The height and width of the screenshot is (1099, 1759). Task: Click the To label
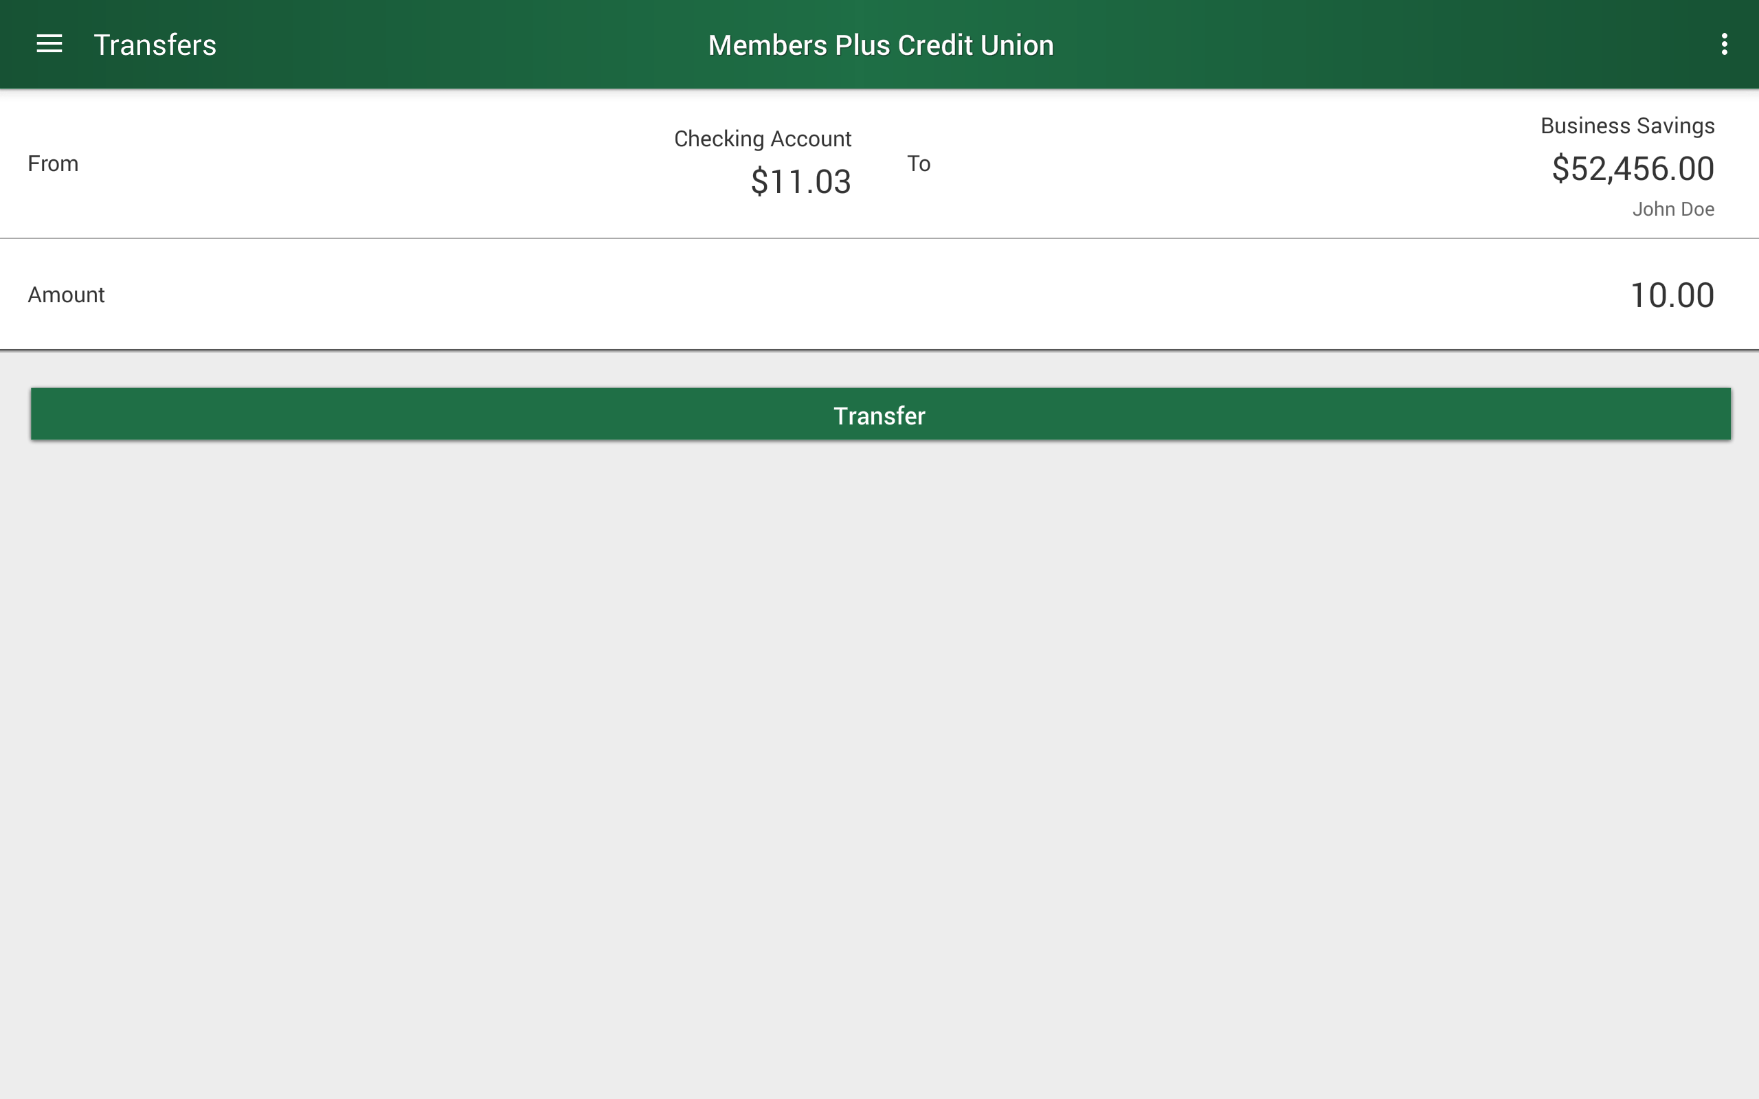[x=920, y=163]
